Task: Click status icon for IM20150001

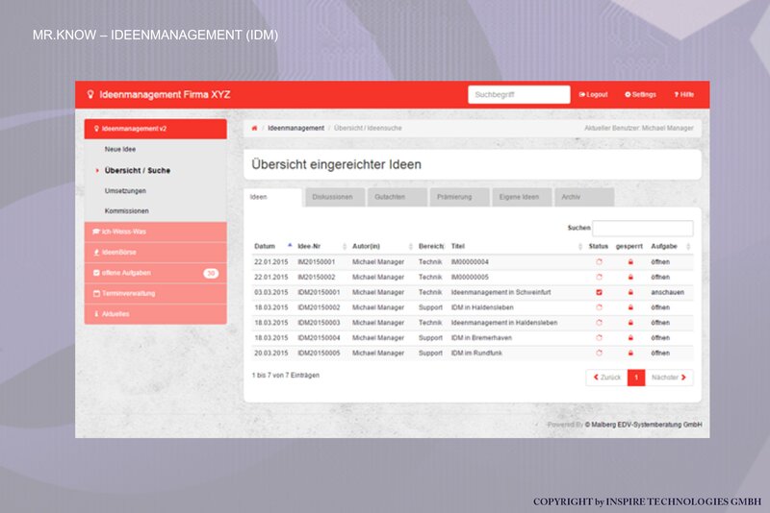Action: pos(599,262)
